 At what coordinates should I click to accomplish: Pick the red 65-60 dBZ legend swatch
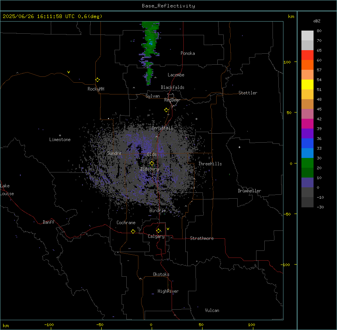[x=307, y=55]
